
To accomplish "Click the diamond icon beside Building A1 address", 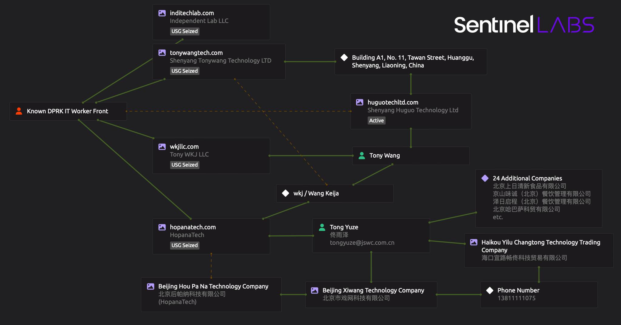I will coord(344,57).
